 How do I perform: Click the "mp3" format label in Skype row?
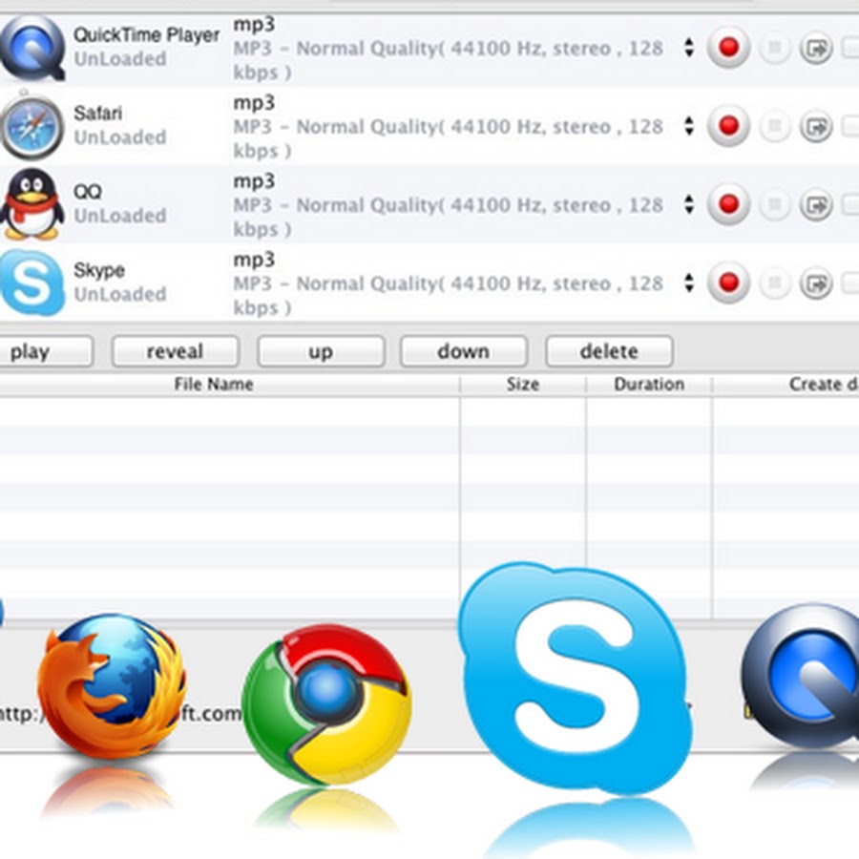[x=254, y=261]
